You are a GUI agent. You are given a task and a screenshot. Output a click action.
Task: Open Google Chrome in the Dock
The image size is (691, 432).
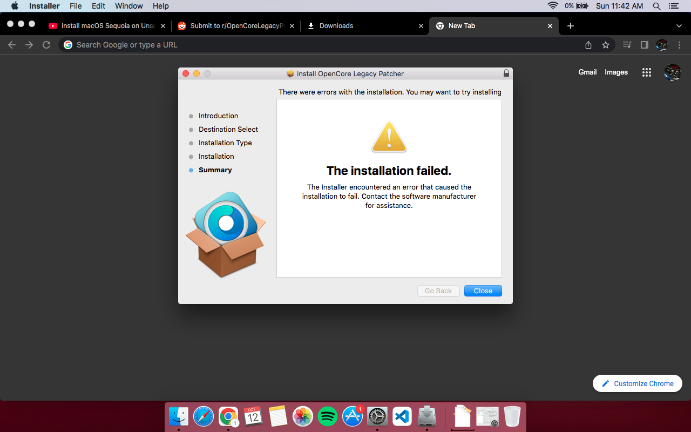pyautogui.click(x=228, y=416)
